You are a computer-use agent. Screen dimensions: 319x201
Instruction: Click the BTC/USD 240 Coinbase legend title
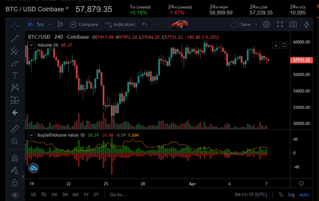tap(58, 37)
